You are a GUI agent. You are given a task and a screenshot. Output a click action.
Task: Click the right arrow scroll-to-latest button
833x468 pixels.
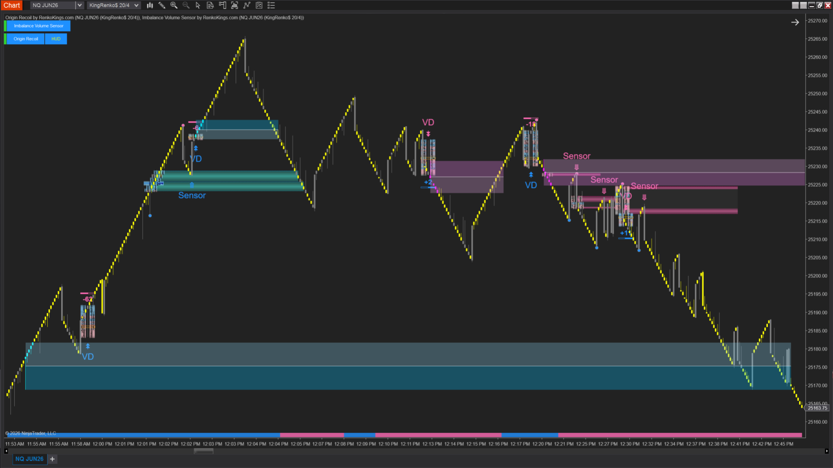point(795,22)
